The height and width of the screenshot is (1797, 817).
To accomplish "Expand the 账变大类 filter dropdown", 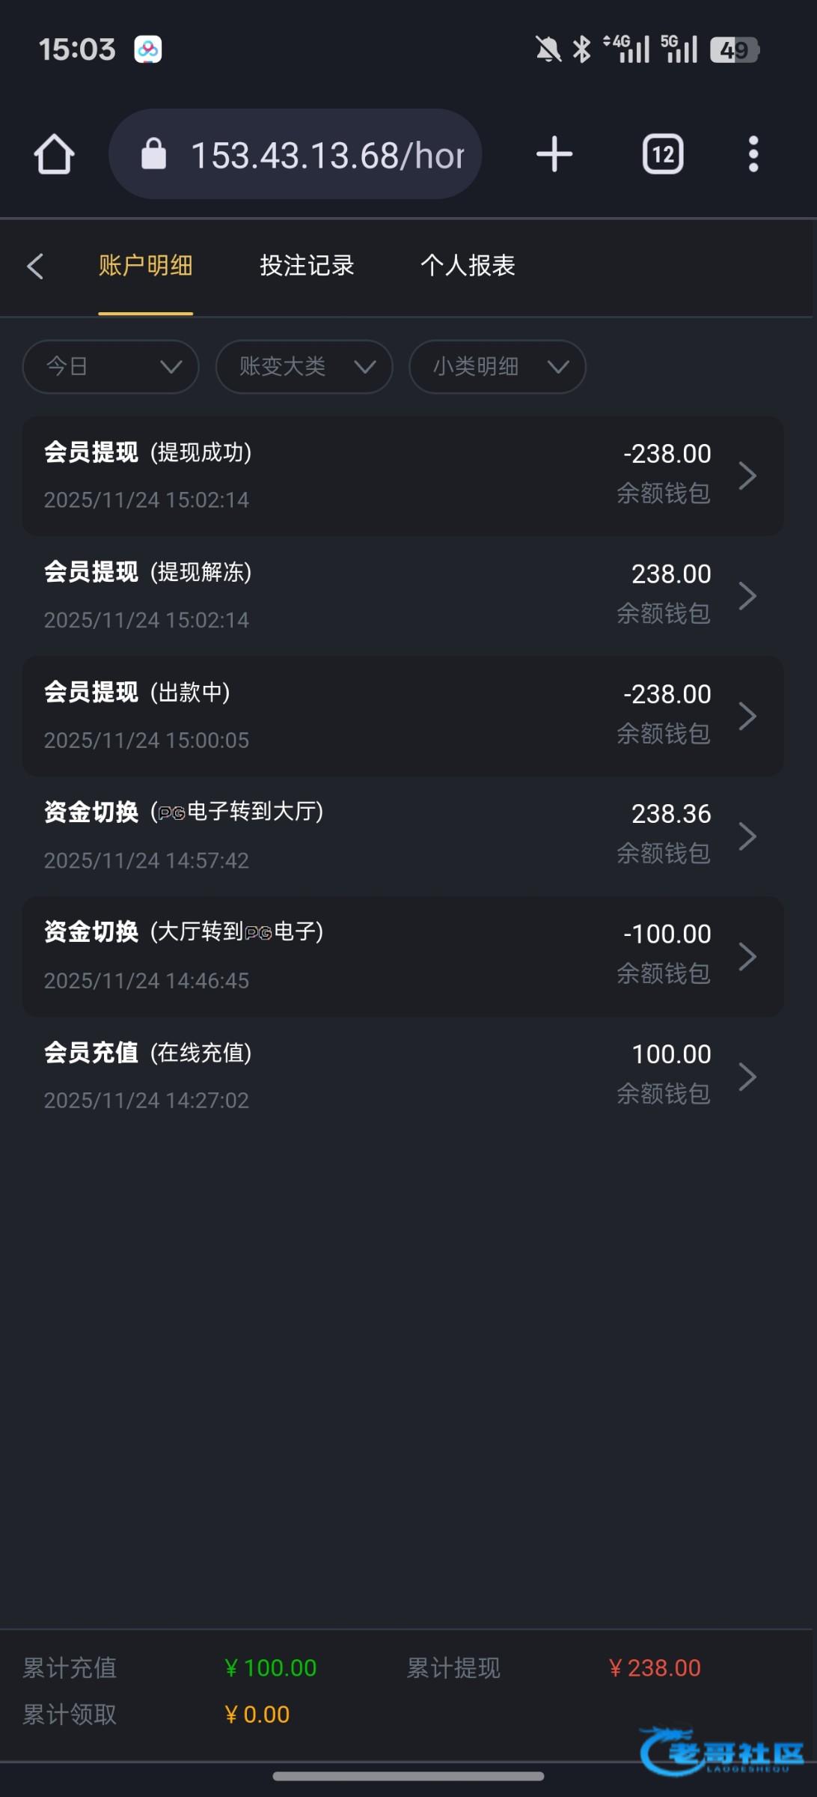I will (304, 367).
